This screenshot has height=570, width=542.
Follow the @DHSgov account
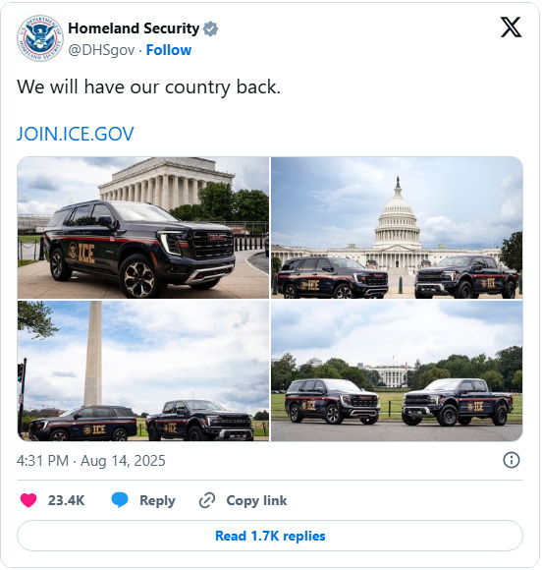pos(169,50)
